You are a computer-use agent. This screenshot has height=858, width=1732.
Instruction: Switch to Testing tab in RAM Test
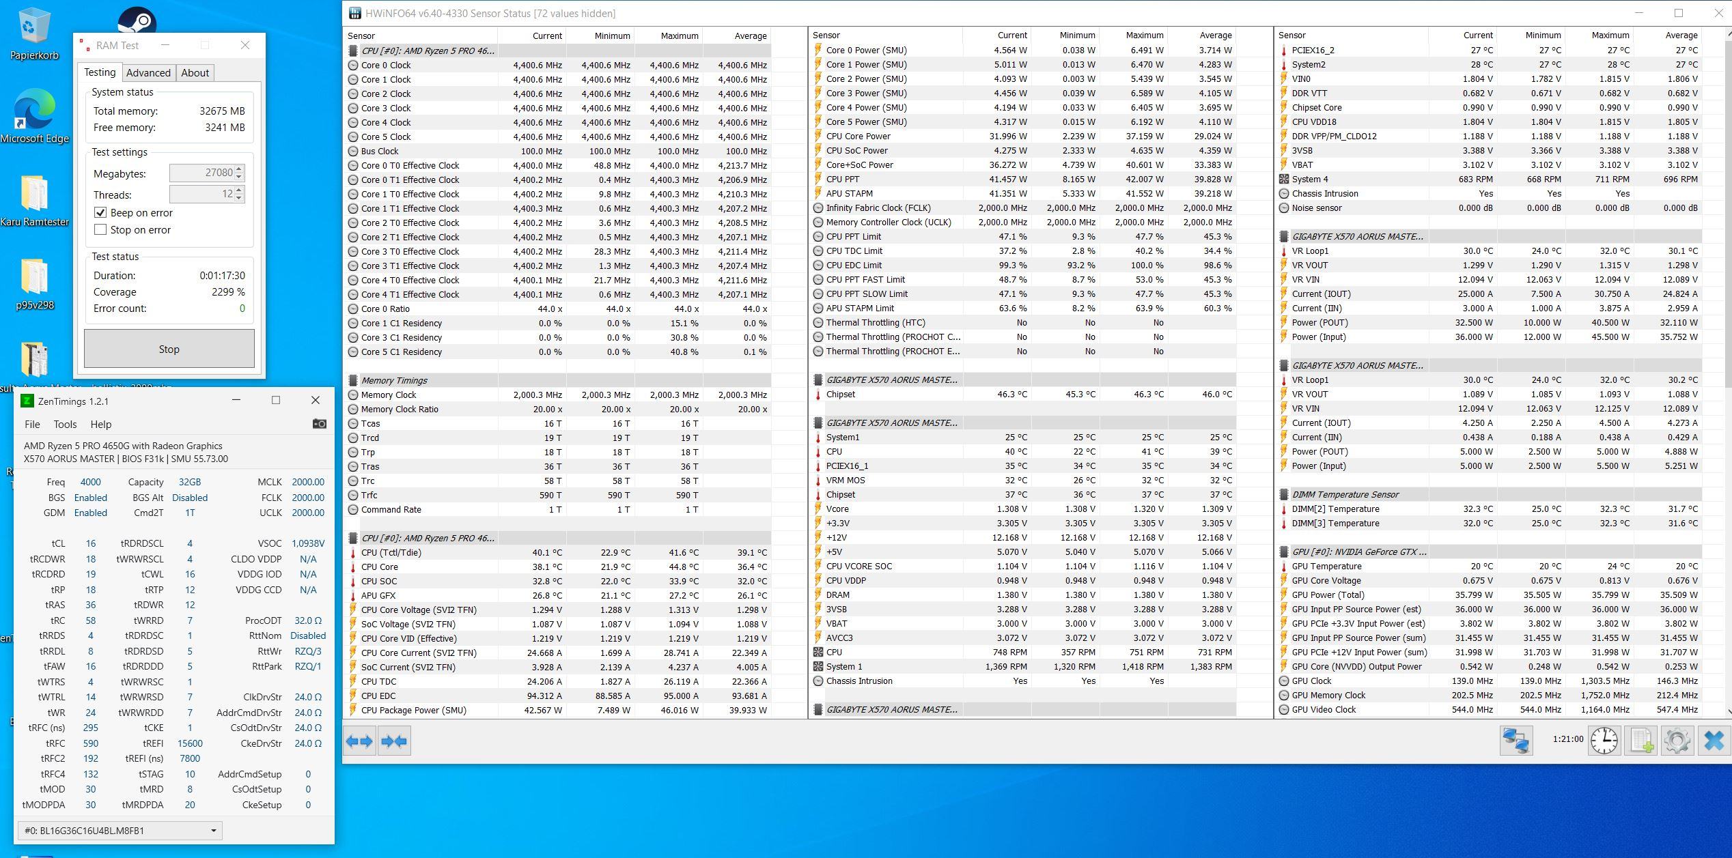(x=100, y=72)
